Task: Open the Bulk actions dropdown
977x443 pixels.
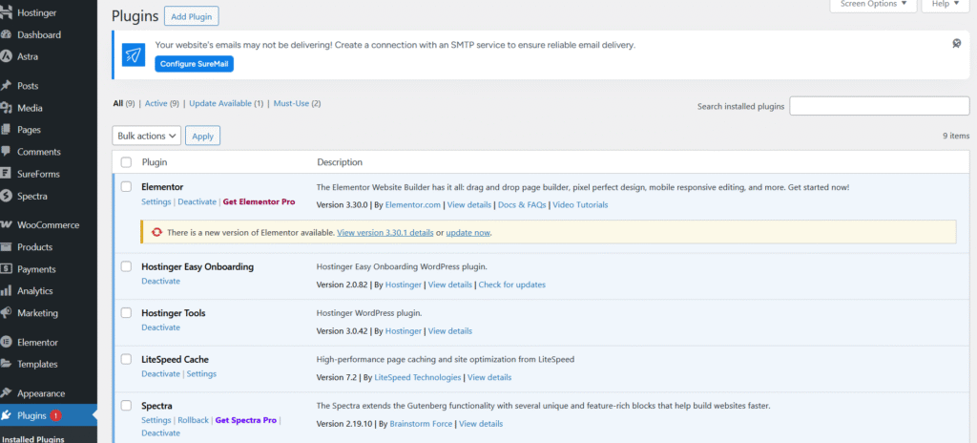Action: (x=147, y=137)
